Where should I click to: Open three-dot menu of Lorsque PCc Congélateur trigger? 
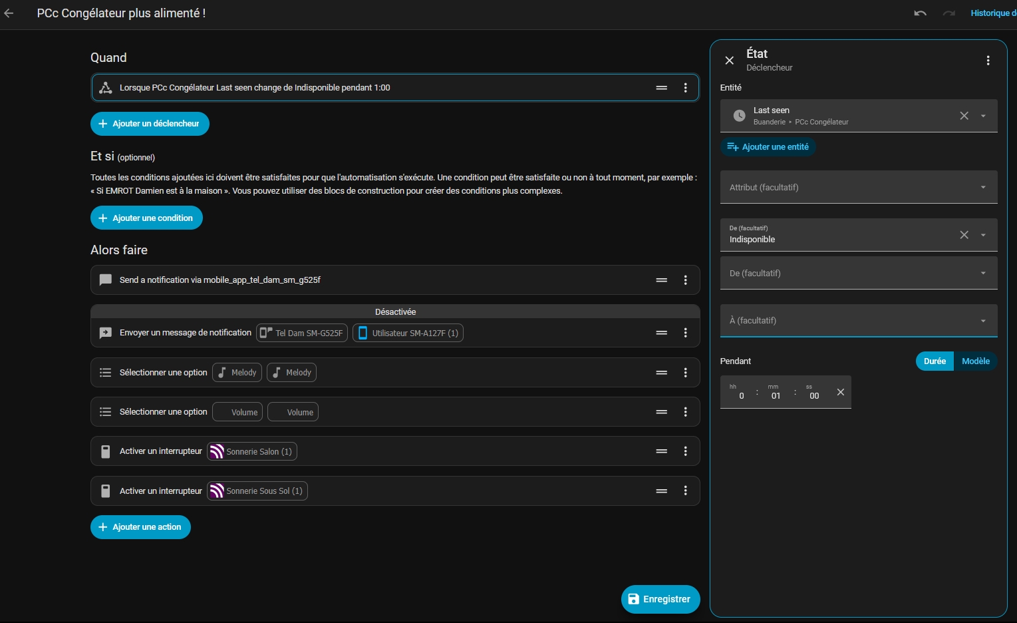[x=686, y=88]
